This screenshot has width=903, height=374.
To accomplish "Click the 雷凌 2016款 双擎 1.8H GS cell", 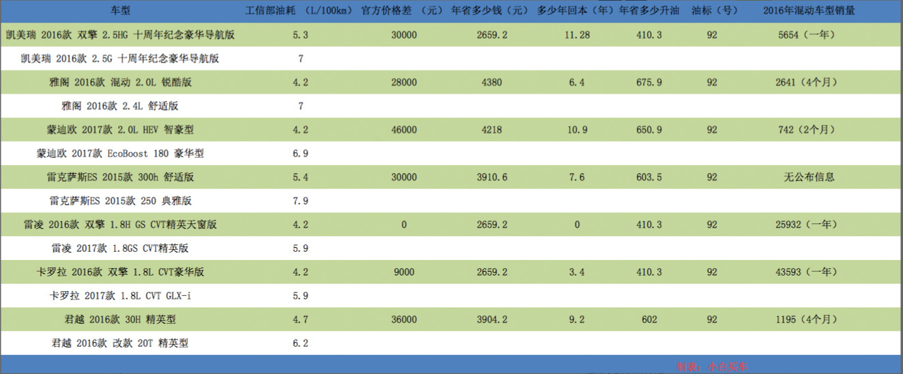I will pos(120,225).
